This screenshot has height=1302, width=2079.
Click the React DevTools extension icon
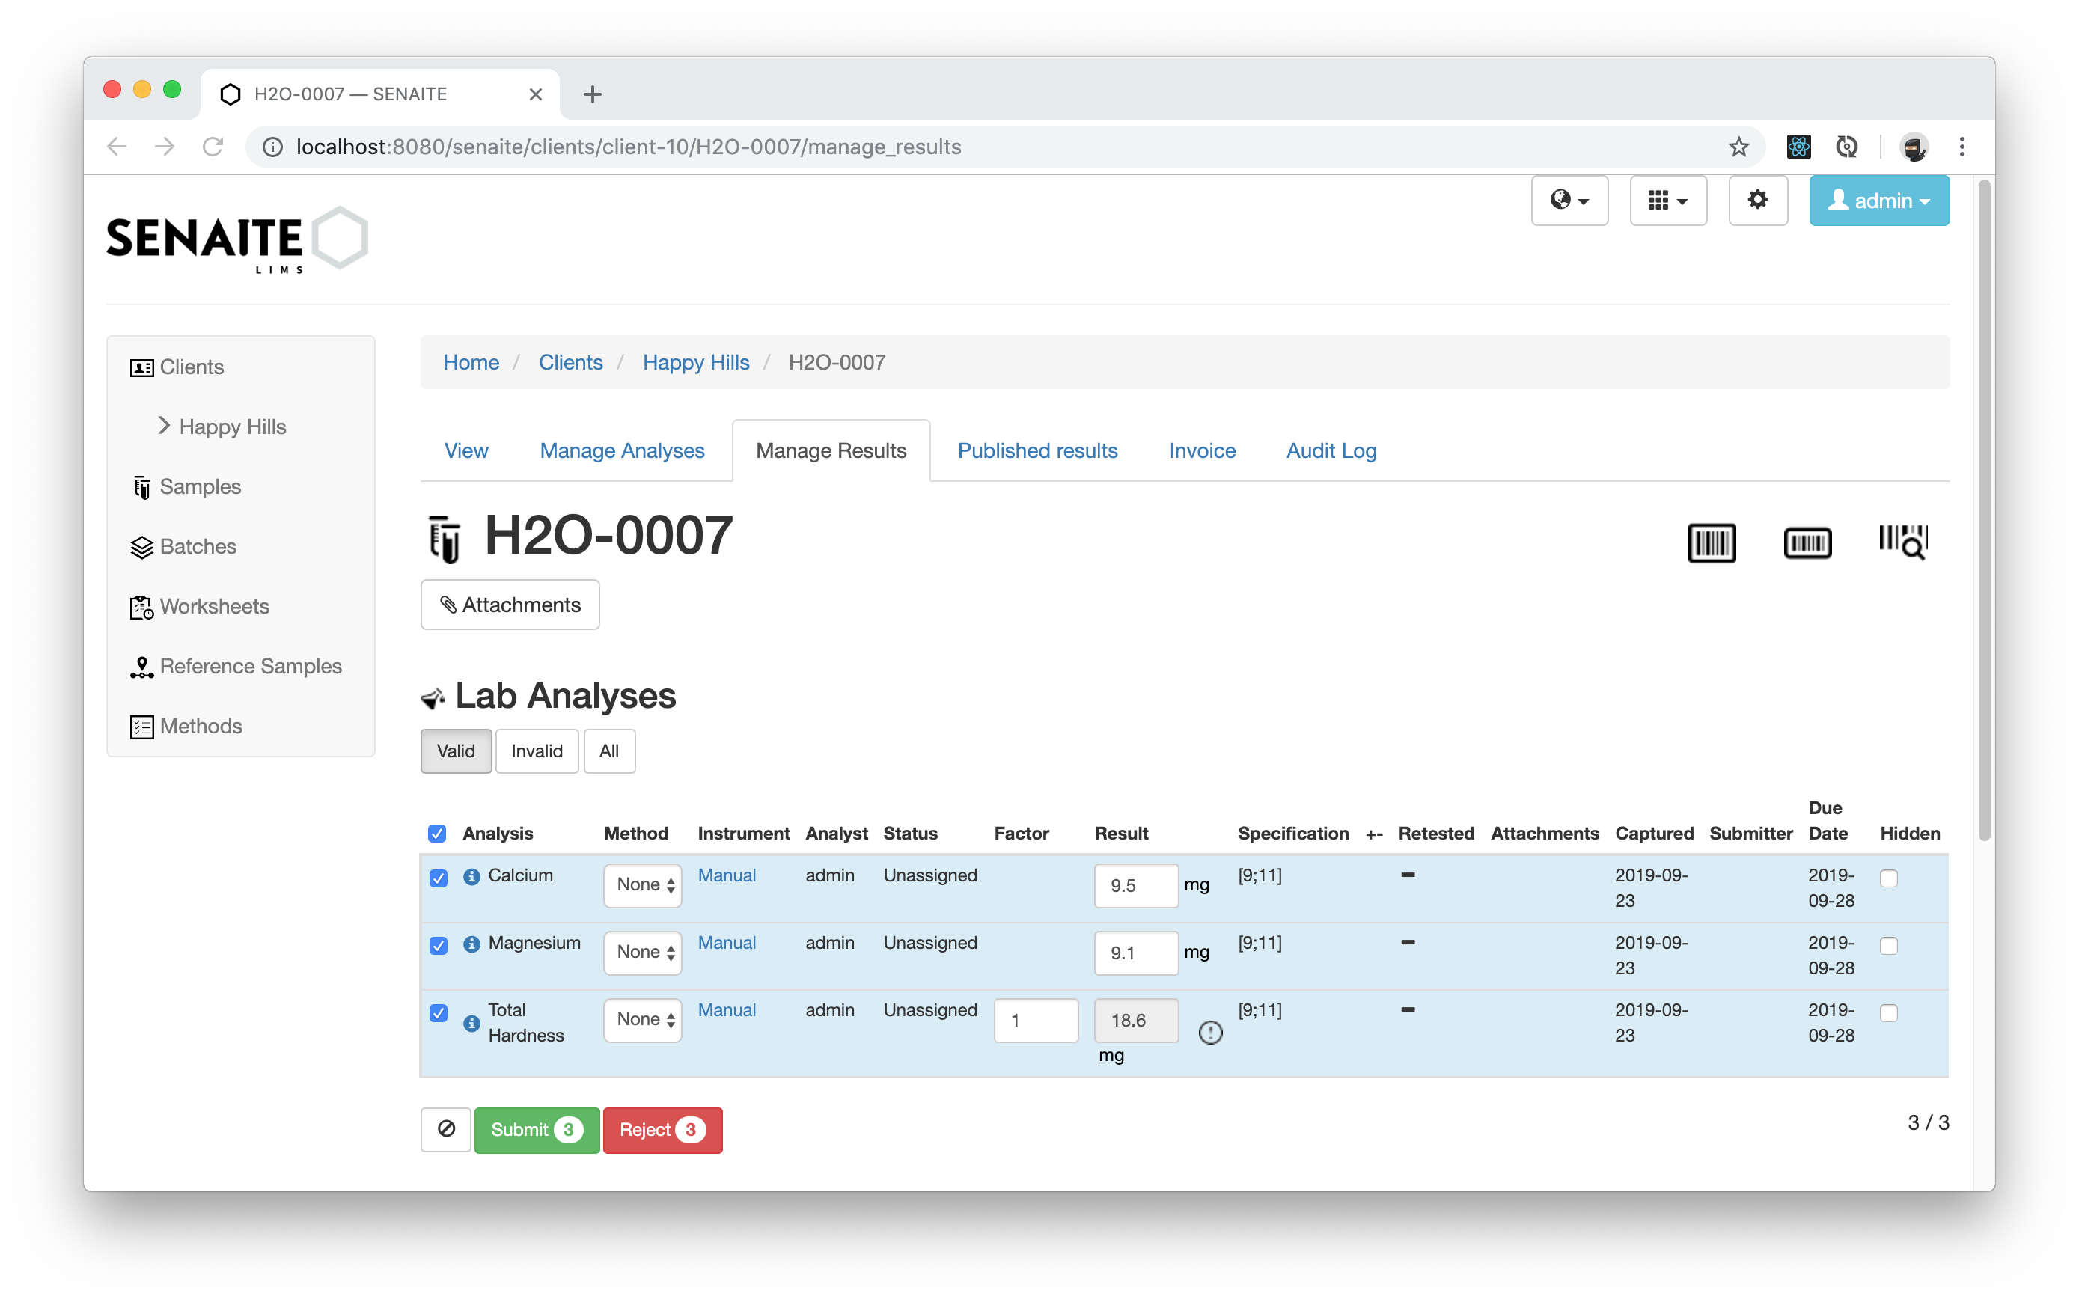click(1798, 147)
